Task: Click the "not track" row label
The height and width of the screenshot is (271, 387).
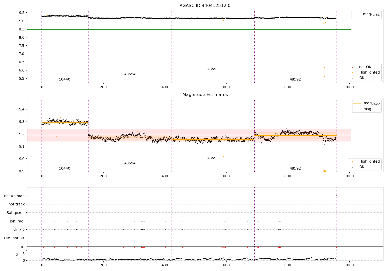Action: coord(17,204)
